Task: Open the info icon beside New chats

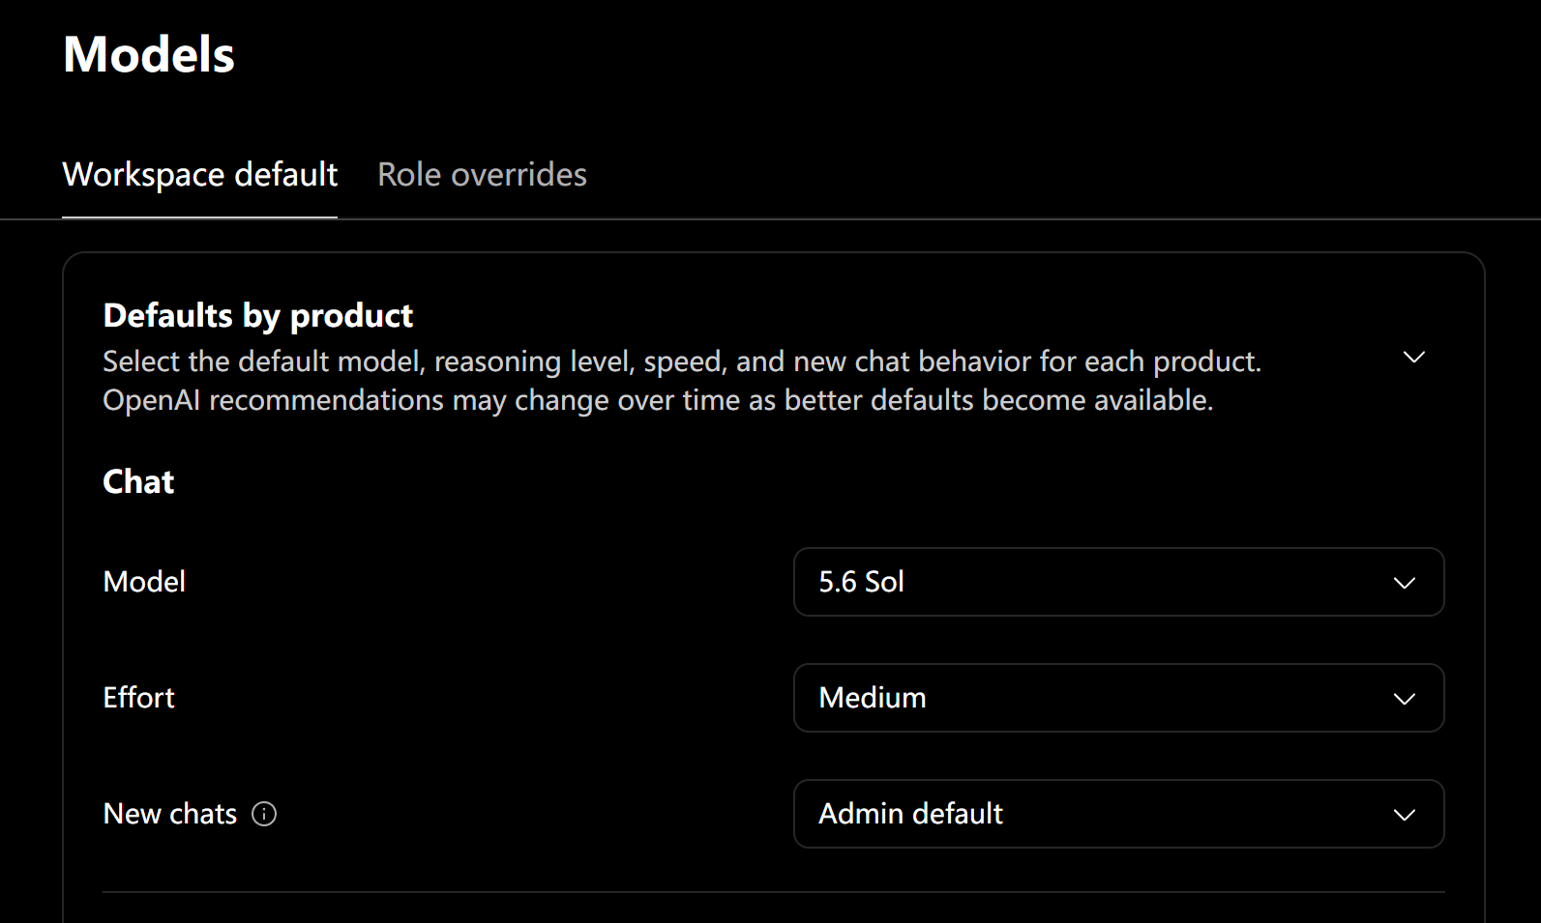Action: [264, 814]
